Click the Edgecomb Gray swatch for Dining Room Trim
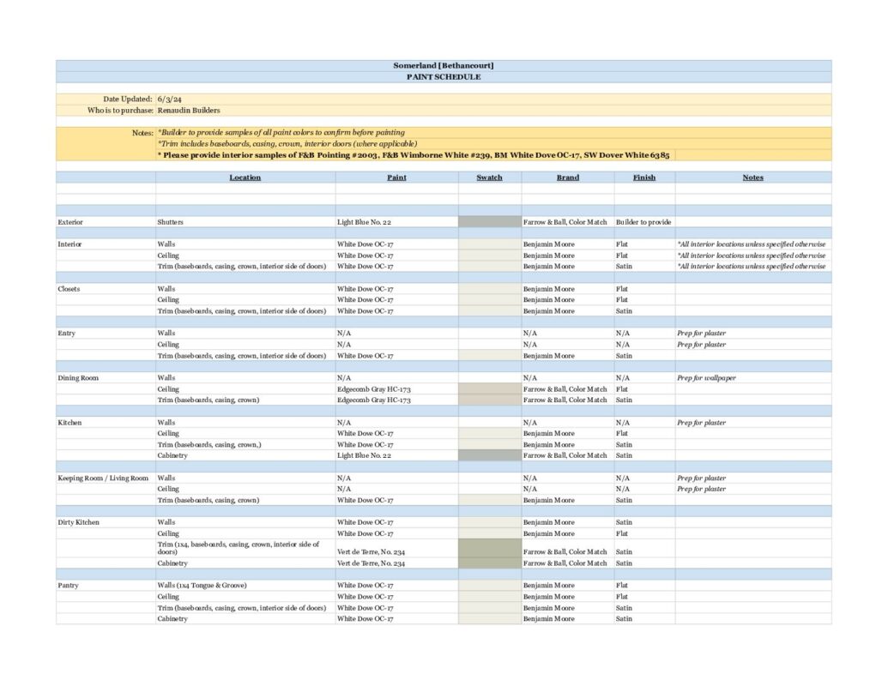888x686 pixels. point(489,400)
